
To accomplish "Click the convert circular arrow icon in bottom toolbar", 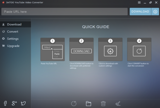I will (x=74, y=104).
